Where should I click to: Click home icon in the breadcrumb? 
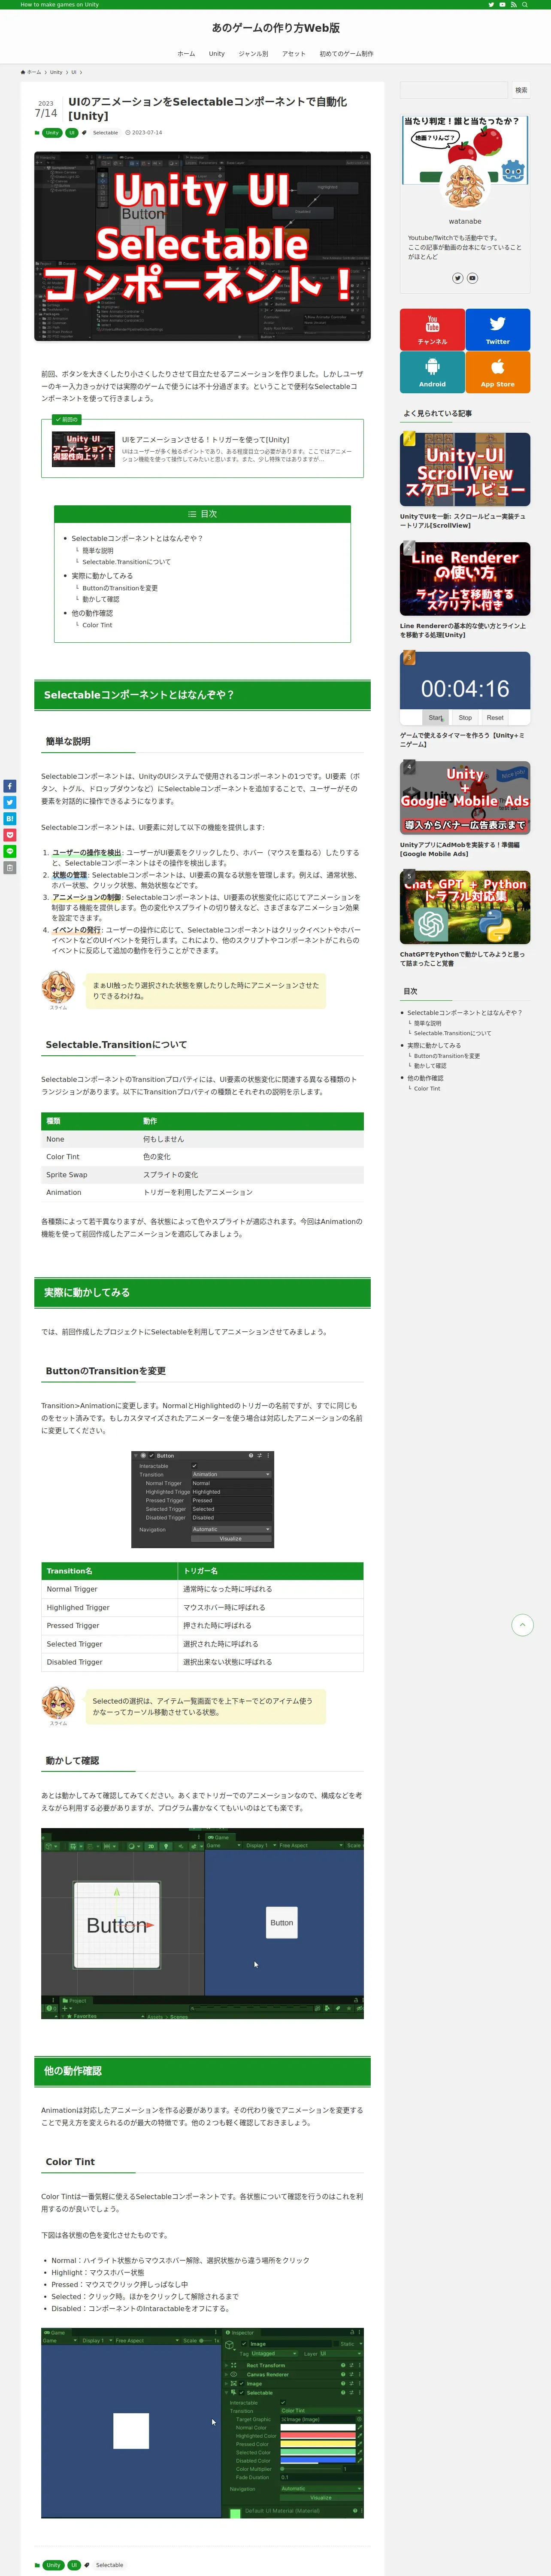pyautogui.click(x=24, y=72)
